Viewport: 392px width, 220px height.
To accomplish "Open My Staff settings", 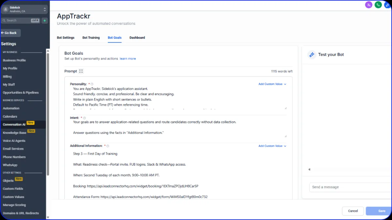I will 9,85.
